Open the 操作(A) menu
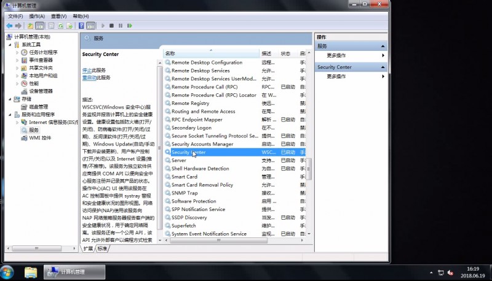This screenshot has height=281, width=492. (x=37, y=16)
